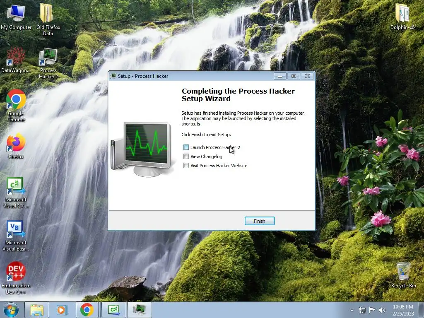Click Finish to exit Setup
The width and height of the screenshot is (424, 318).
point(260,221)
